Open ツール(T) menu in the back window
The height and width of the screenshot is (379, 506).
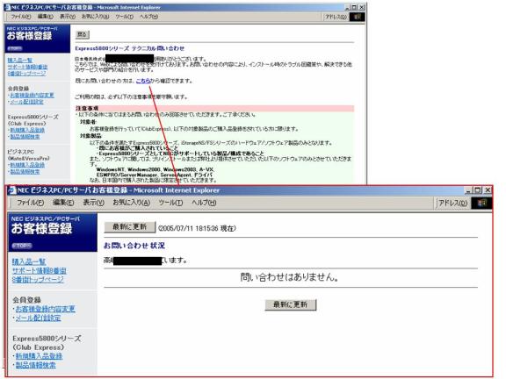point(124,17)
